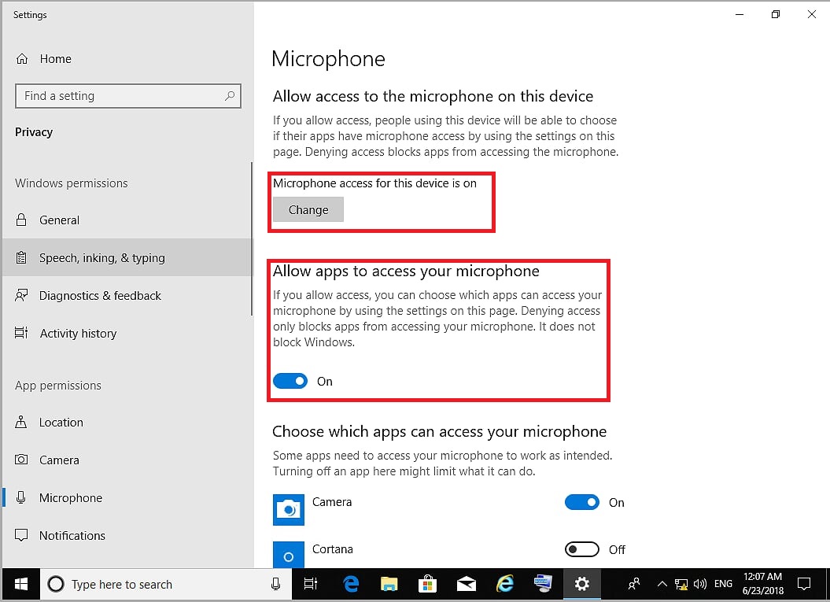This screenshot has width=830, height=602.
Task: Click the Cortana app tile icon
Action: 289,555
